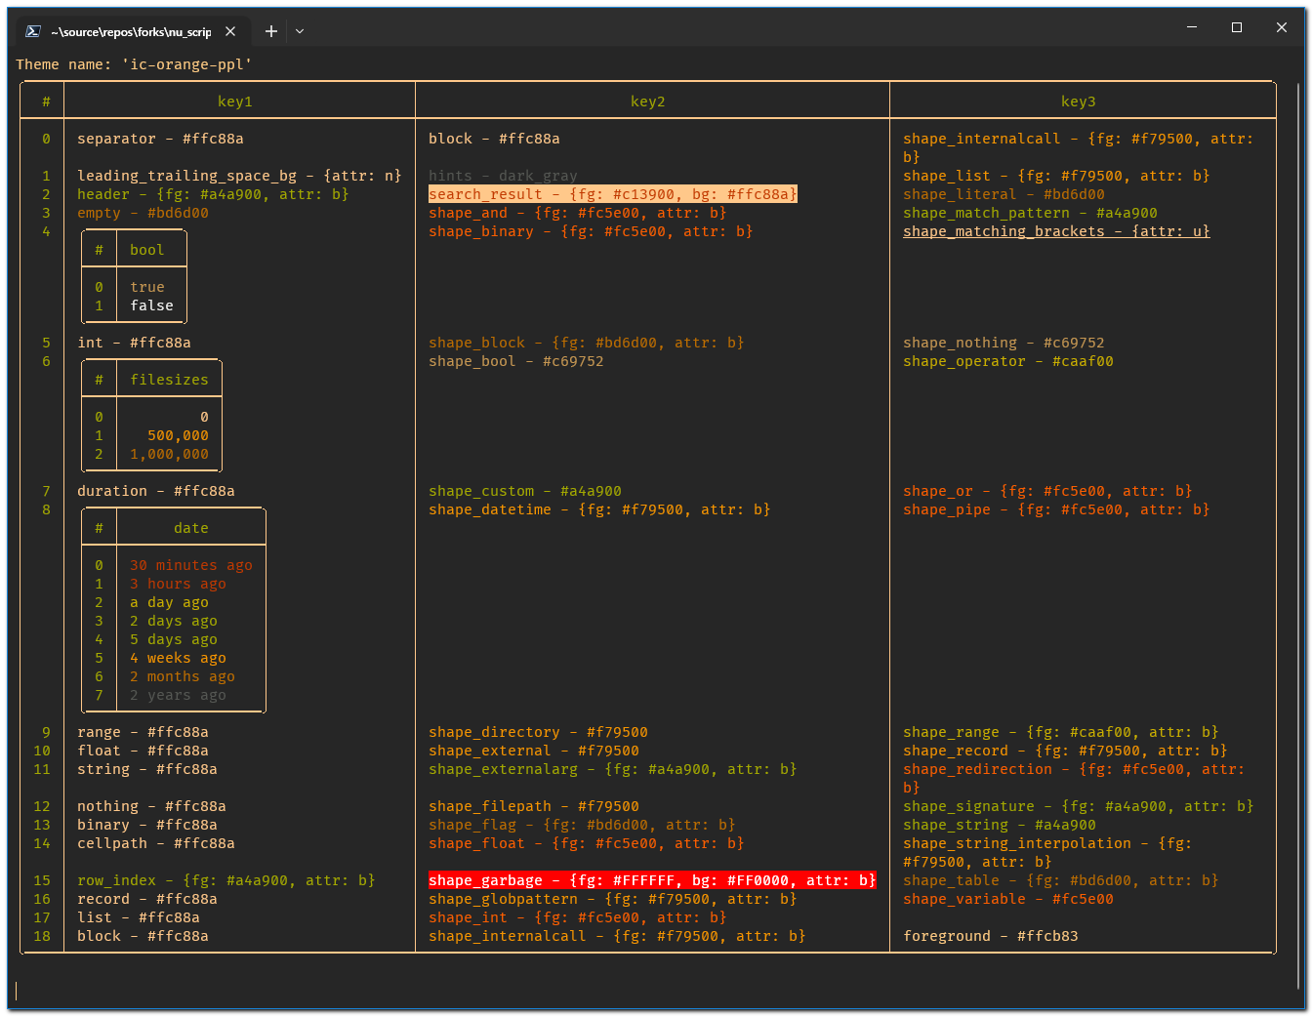Viewport: 1312px width, 1016px height.
Task: Click 'a day ago' in date table
Action: point(169,602)
